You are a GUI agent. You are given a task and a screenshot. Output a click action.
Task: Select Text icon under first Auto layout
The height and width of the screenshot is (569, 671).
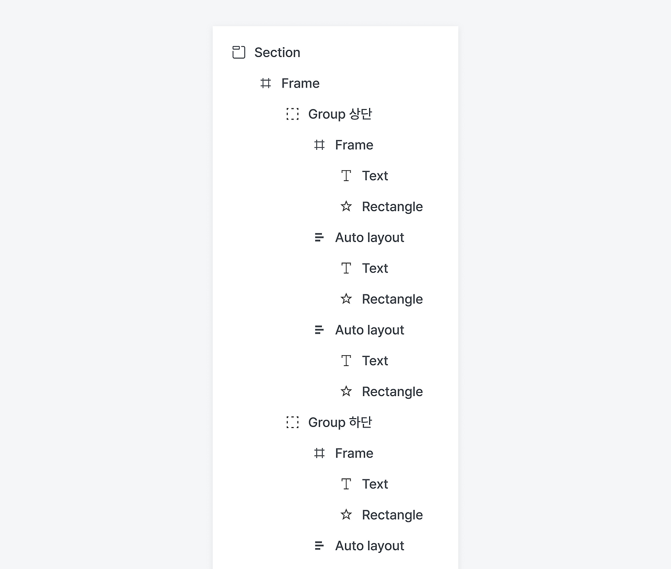click(x=346, y=268)
